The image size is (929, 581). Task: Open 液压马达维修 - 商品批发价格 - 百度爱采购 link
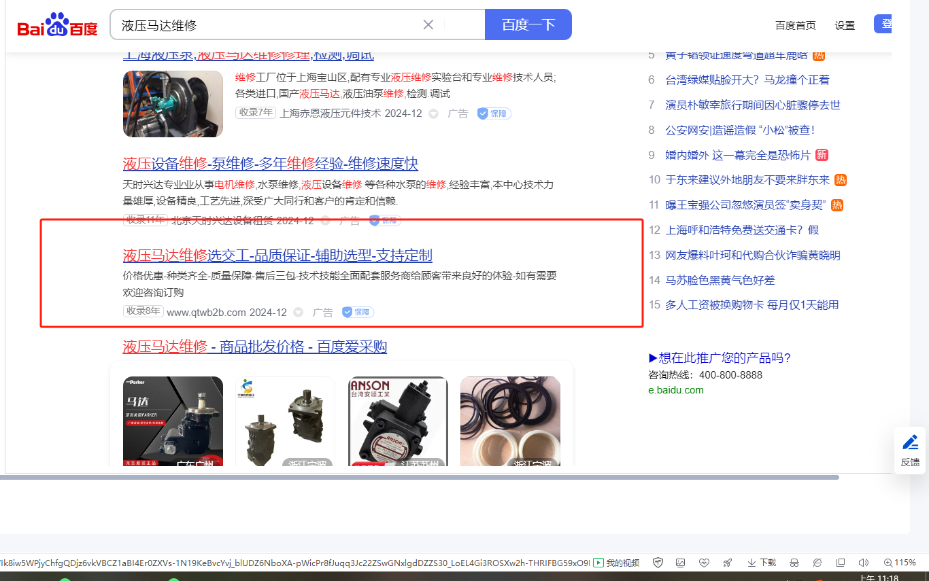(x=255, y=347)
